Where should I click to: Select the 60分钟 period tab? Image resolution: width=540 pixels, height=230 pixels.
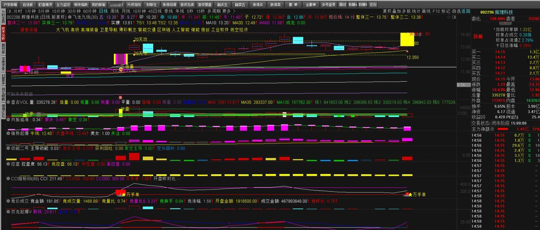[x=89, y=11]
